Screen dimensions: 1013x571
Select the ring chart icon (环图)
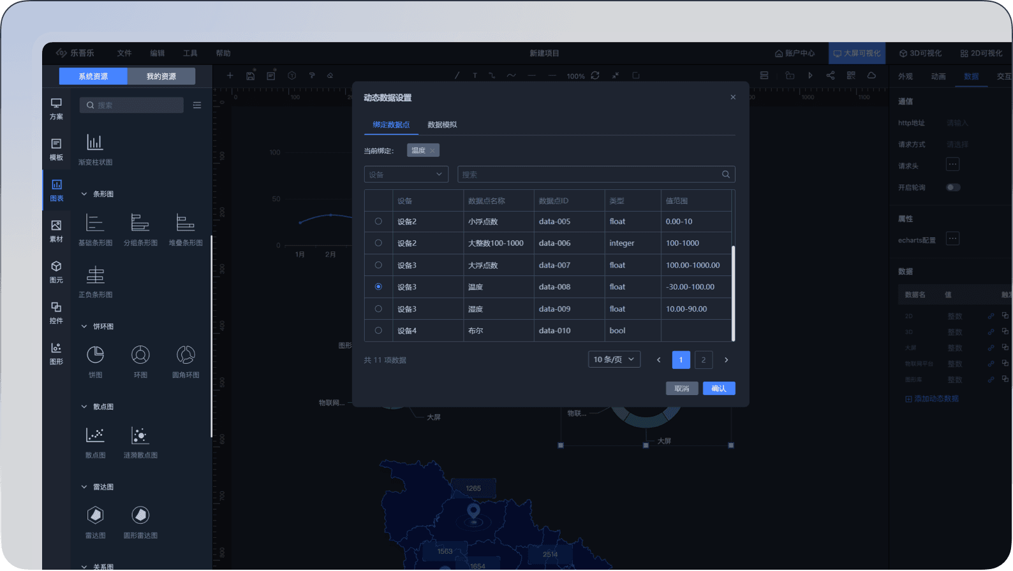point(140,355)
